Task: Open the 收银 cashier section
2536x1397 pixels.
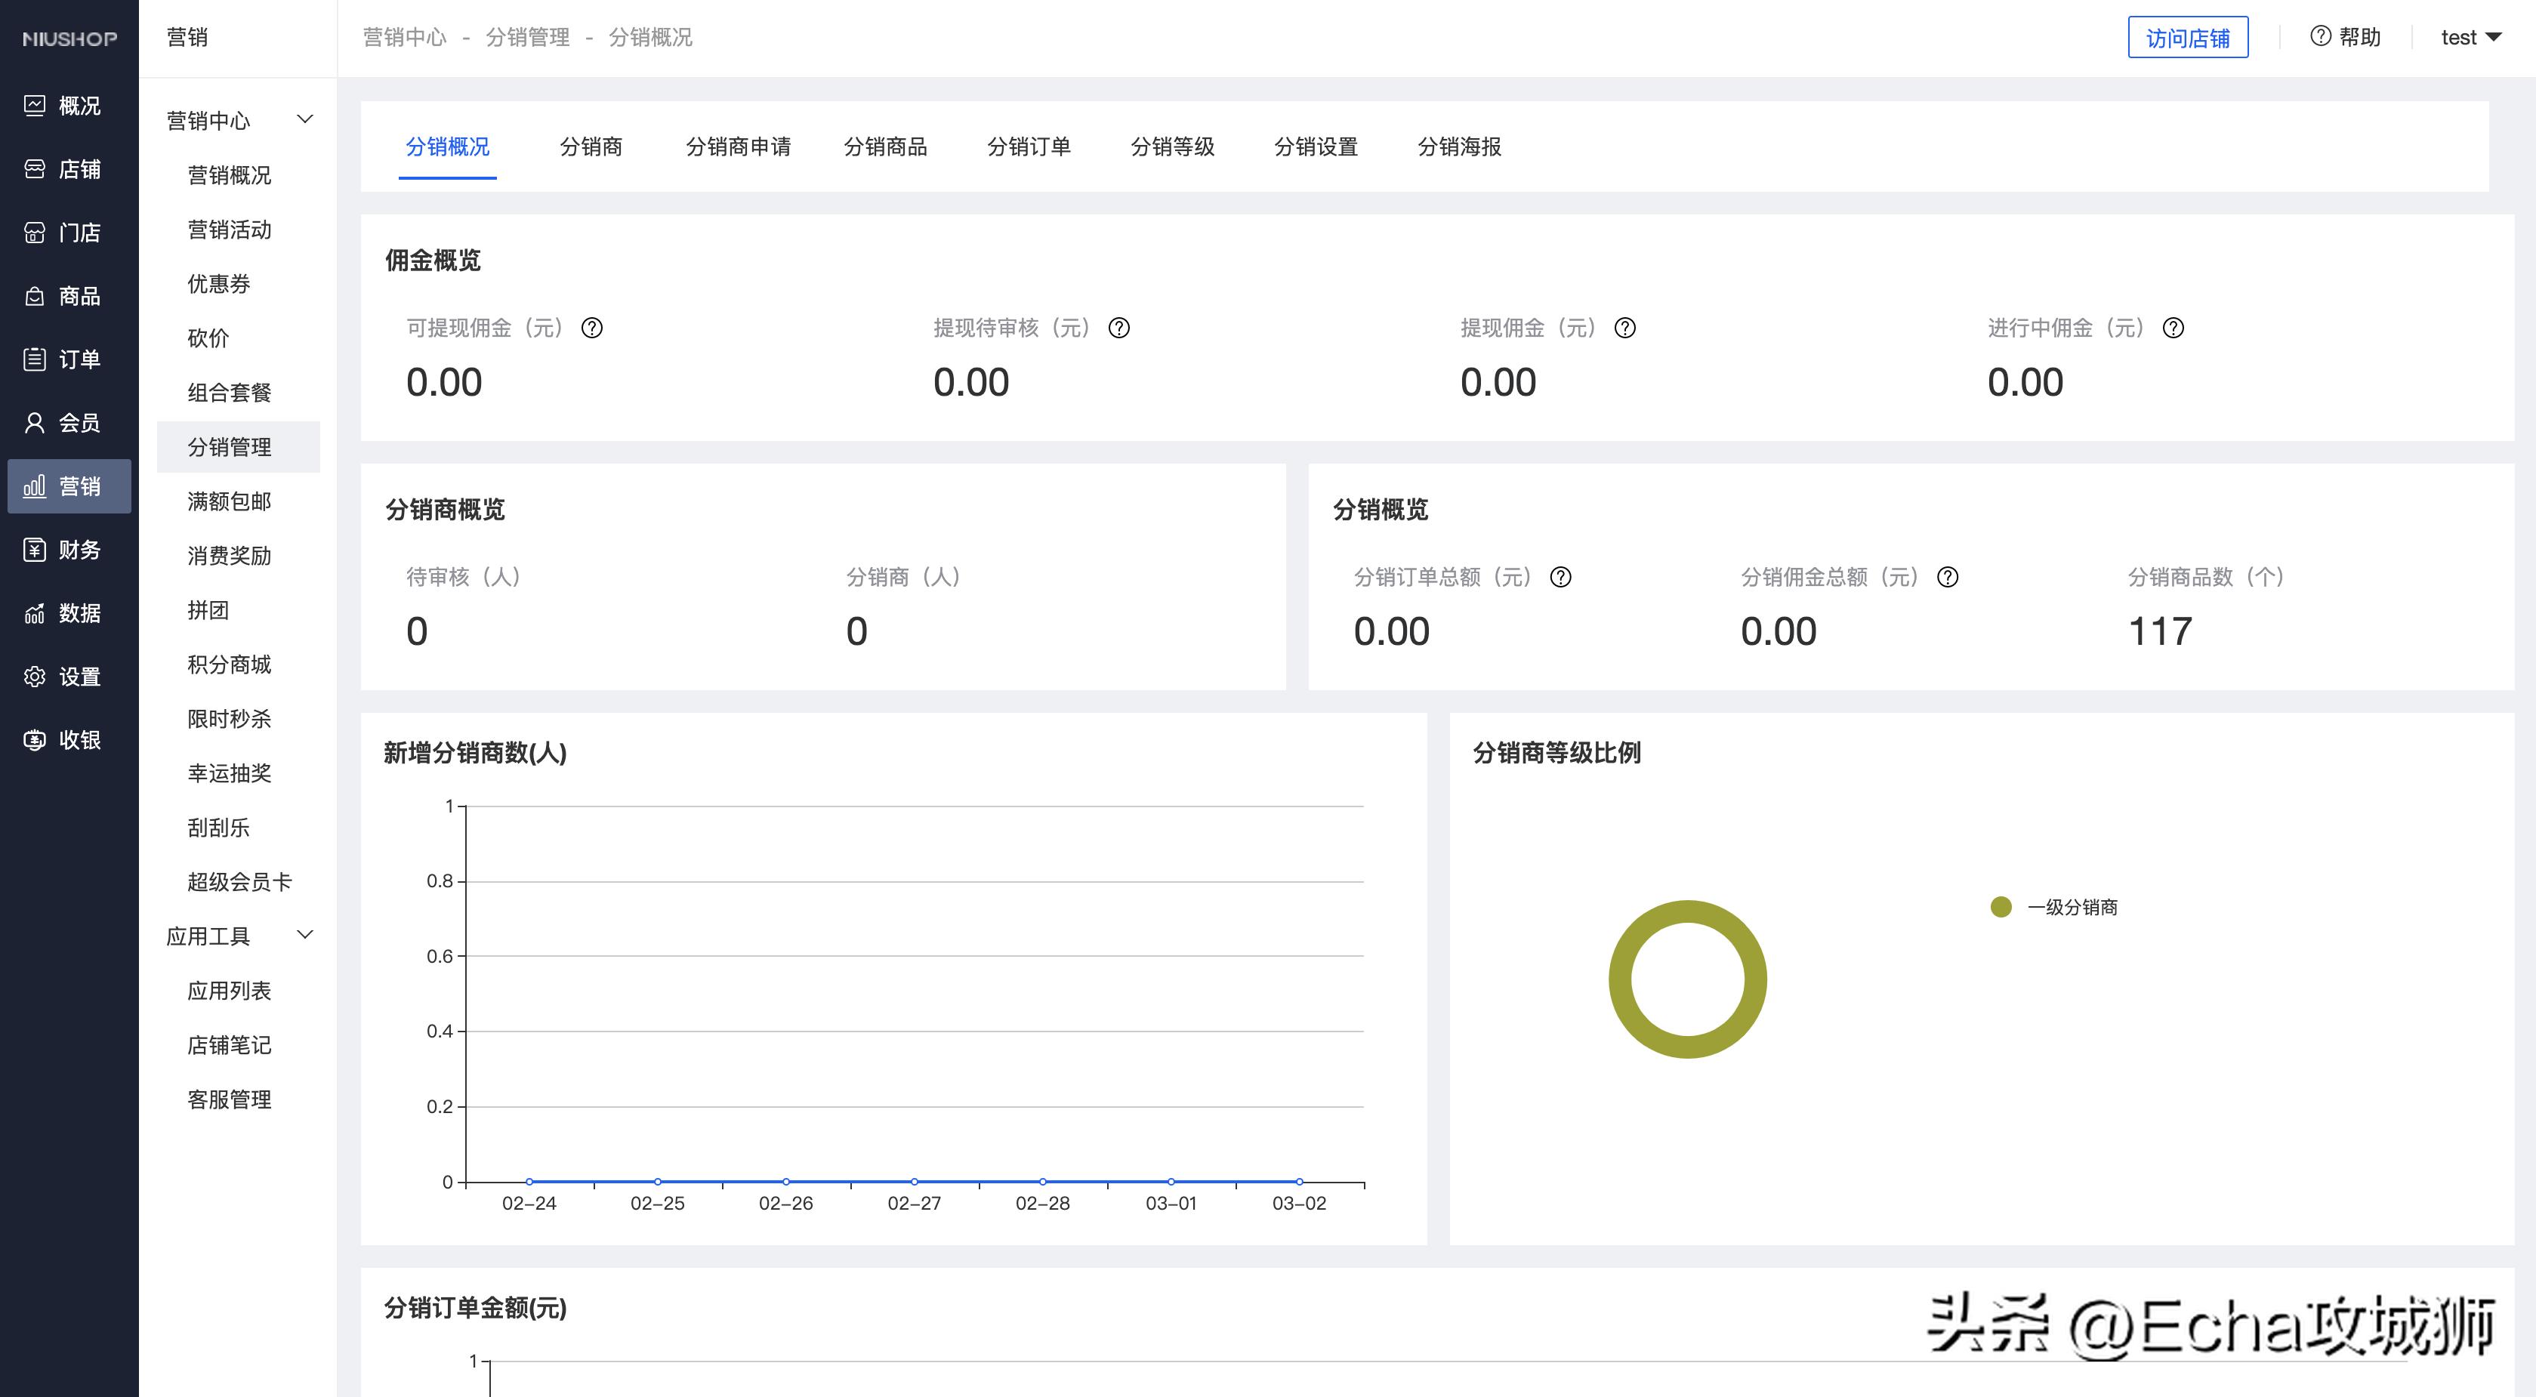Action: (69, 740)
